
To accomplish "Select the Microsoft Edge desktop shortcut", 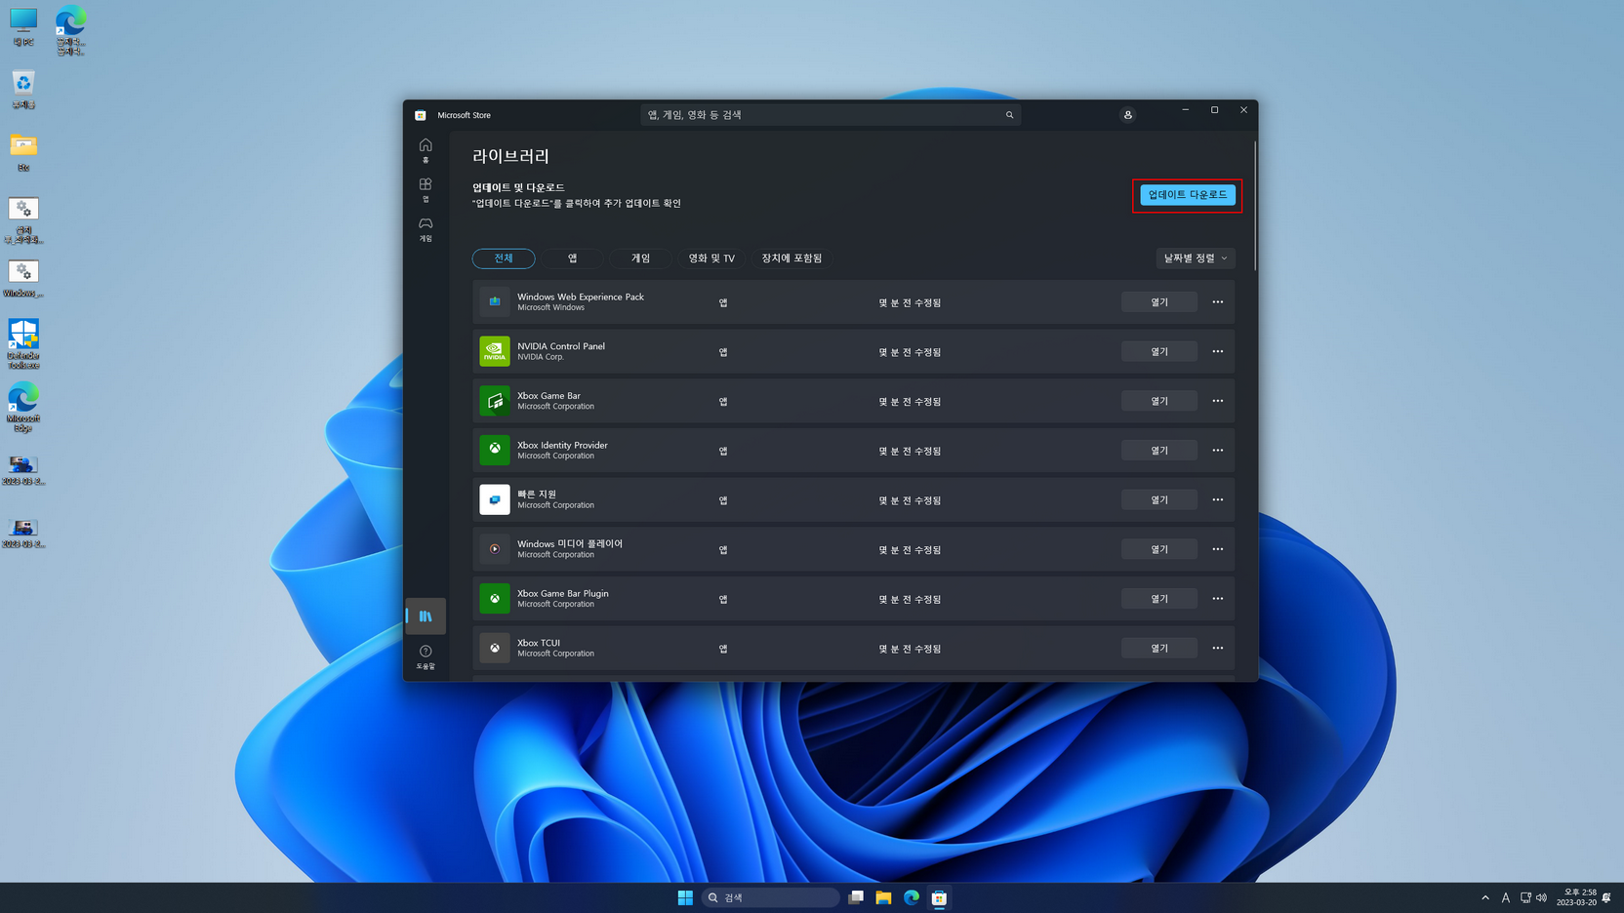I will click(23, 408).
